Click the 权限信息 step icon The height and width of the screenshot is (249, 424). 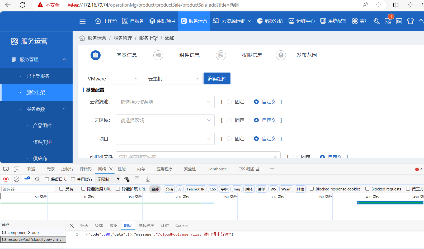(x=221, y=55)
